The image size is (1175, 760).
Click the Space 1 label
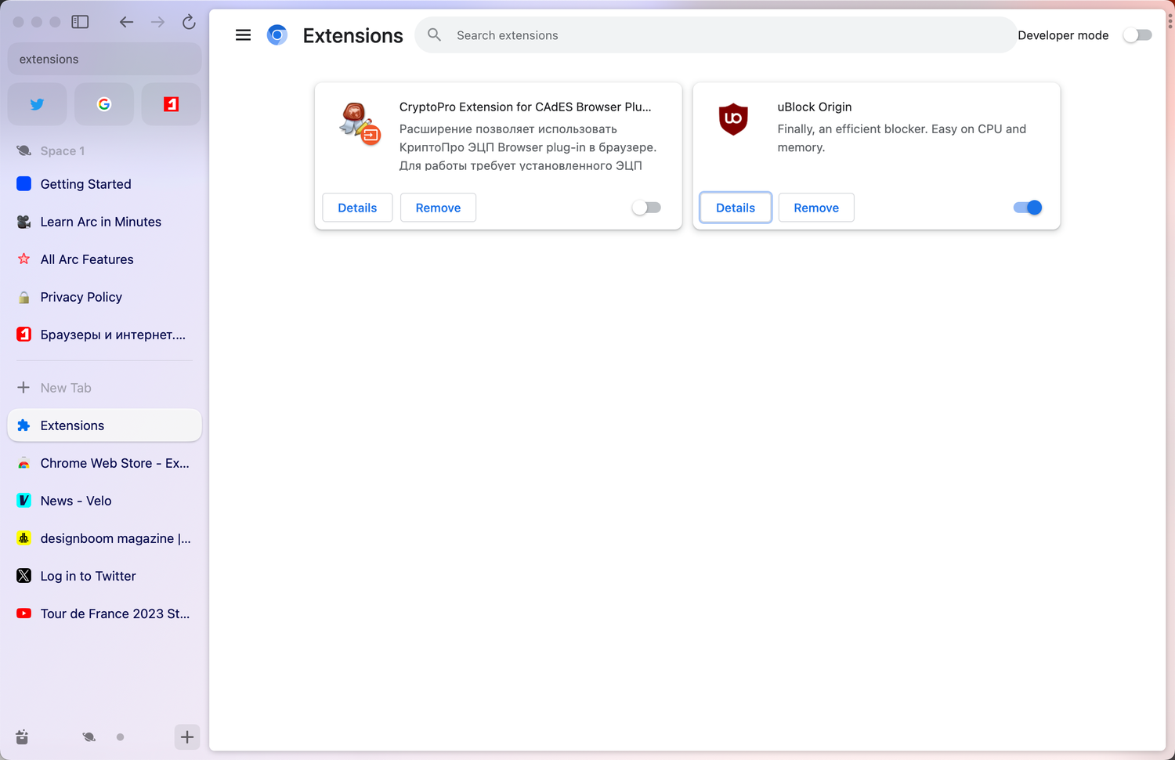point(63,151)
